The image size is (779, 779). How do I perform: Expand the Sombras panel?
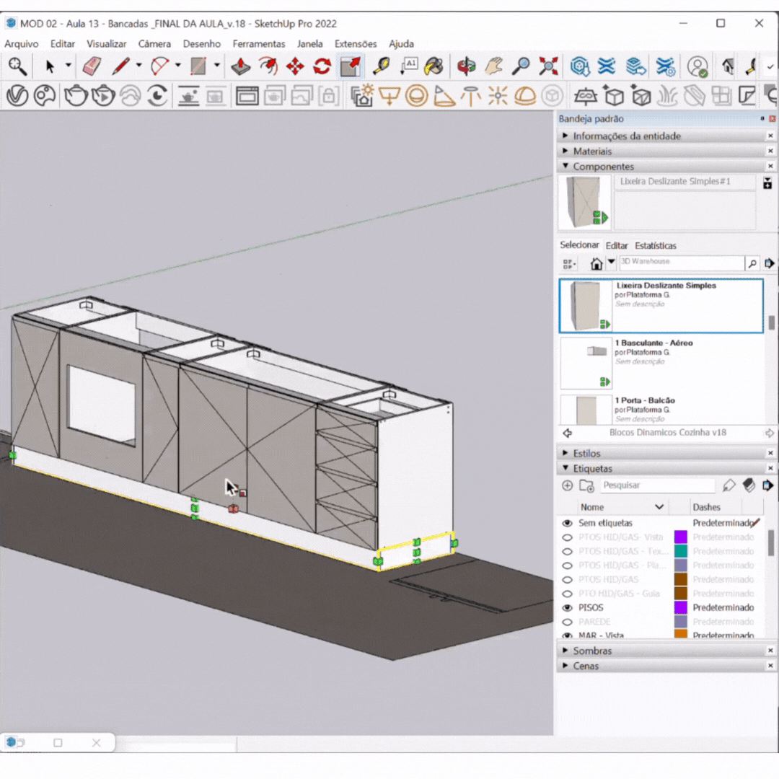[x=592, y=651]
